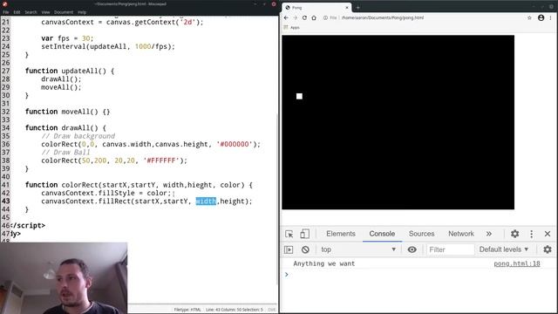Click the console Filter input field
Viewport: 558px width, 314px height.
(450, 249)
